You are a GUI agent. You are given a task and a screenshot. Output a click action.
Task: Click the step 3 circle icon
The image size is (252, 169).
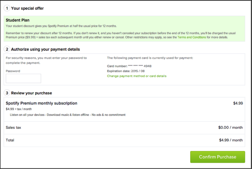pyautogui.click(x=7, y=93)
